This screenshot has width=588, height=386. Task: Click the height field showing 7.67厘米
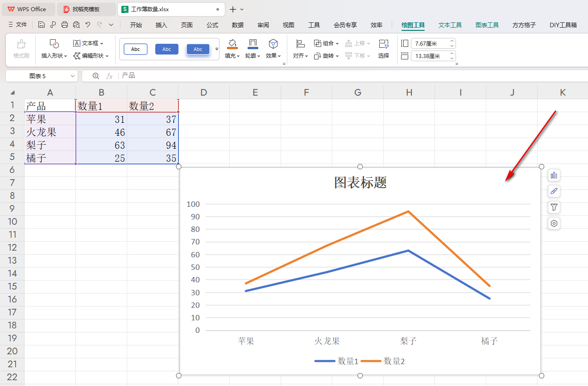[430, 43]
